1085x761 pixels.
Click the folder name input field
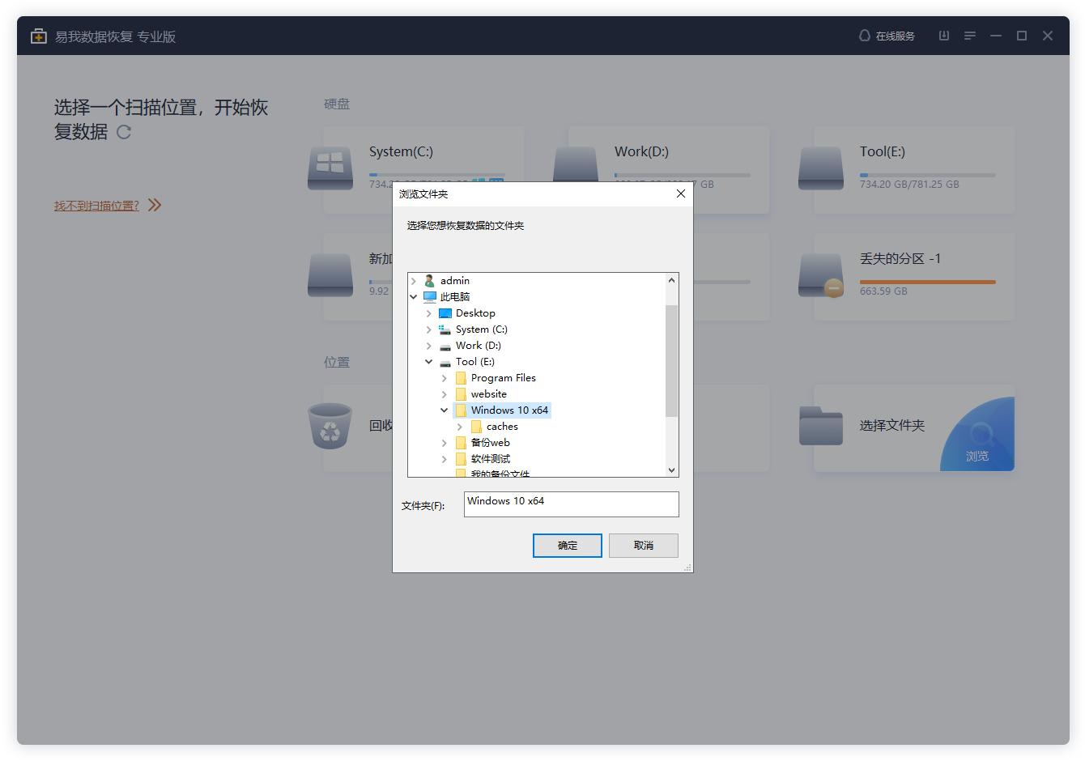(x=571, y=504)
